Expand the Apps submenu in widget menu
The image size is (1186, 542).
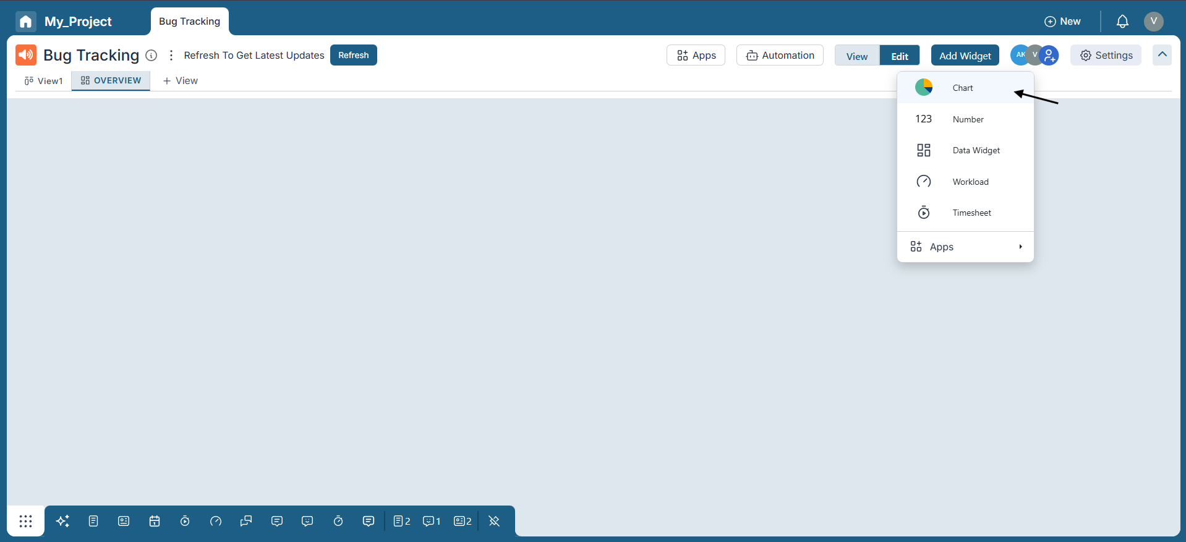(x=966, y=247)
